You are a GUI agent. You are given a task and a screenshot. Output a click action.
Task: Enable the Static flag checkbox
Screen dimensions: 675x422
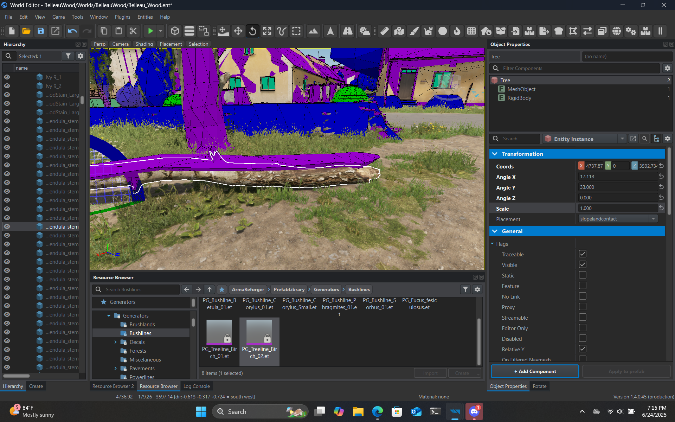[x=583, y=275]
